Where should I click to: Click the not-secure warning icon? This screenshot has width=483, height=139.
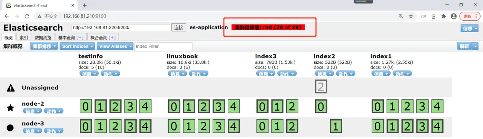(39, 16)
